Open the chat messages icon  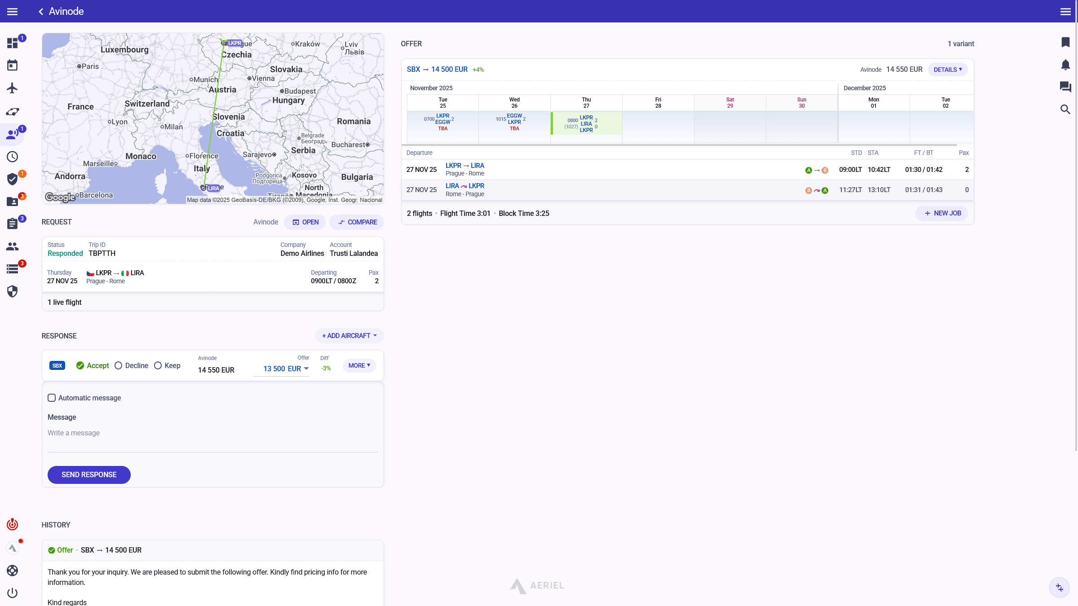tap(1065, 87)
